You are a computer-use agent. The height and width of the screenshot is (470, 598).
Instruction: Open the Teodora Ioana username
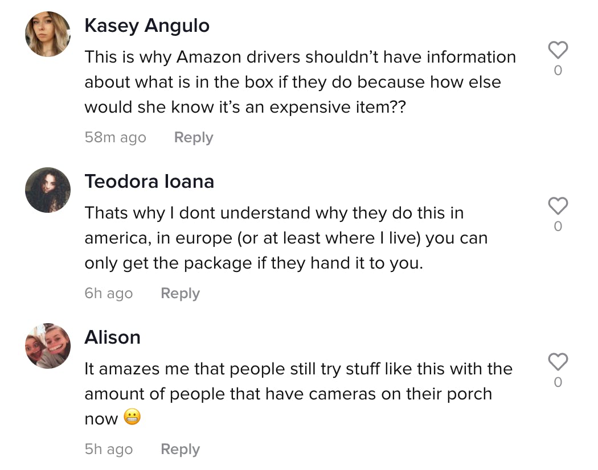point(149,182)
